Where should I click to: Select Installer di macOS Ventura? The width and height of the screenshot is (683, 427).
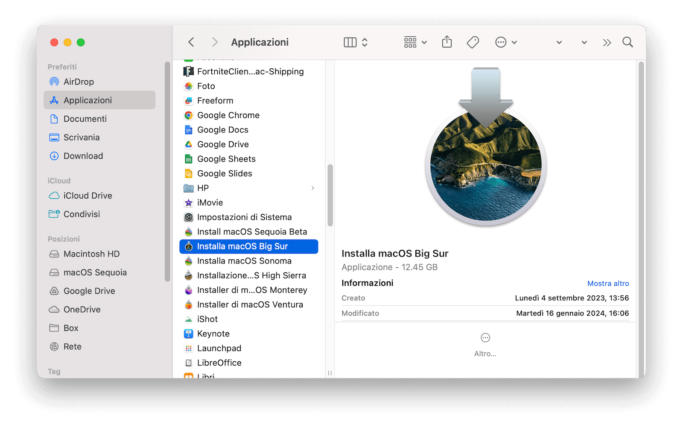pos(249,304)
